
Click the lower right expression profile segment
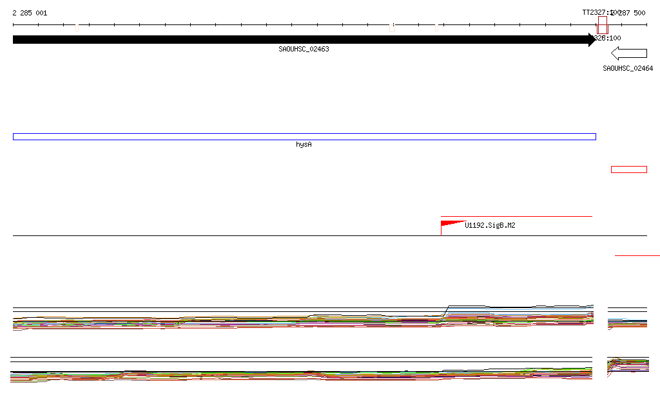tap(627, 367)
